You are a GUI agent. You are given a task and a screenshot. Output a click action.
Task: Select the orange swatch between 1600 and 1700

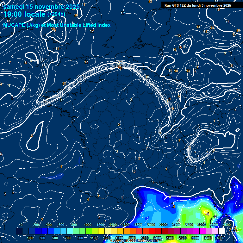[x=127, y=231]
